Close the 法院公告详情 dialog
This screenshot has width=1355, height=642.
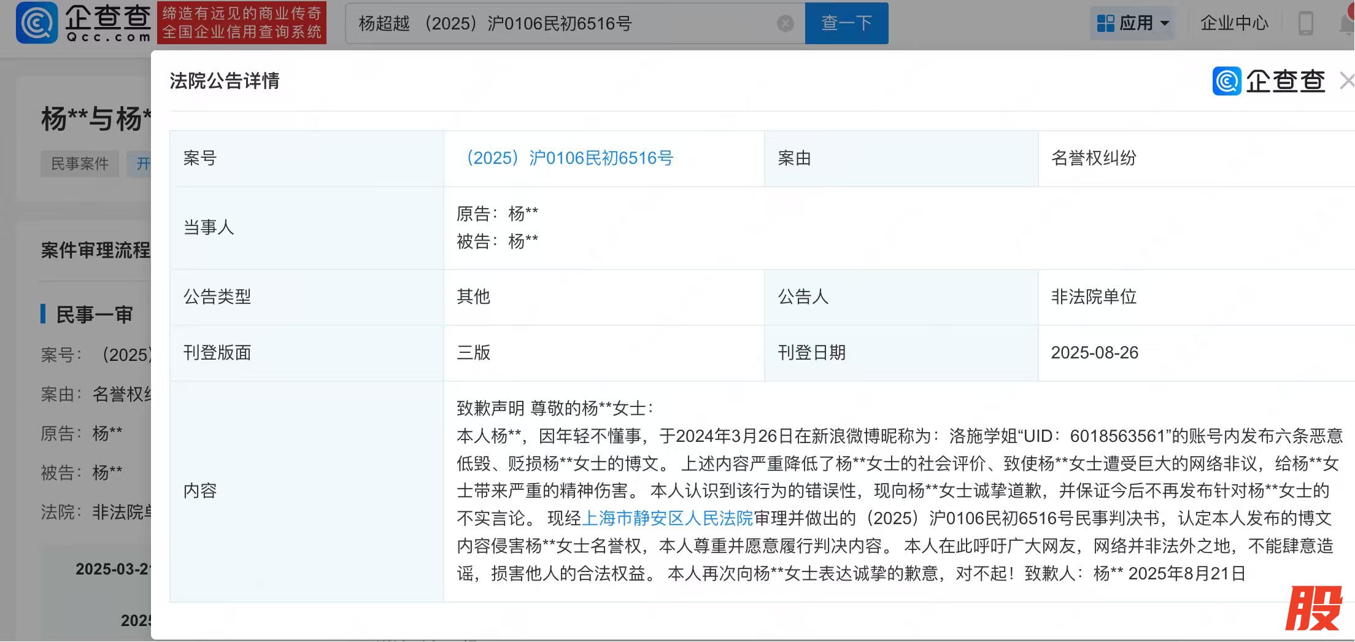(1346, 81)
